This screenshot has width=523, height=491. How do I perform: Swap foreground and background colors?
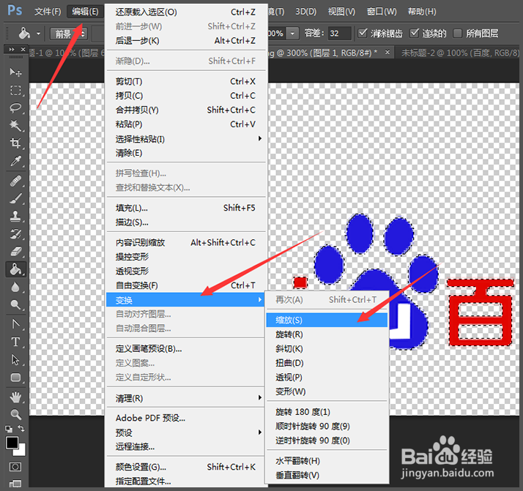click(x=21, y=429)
